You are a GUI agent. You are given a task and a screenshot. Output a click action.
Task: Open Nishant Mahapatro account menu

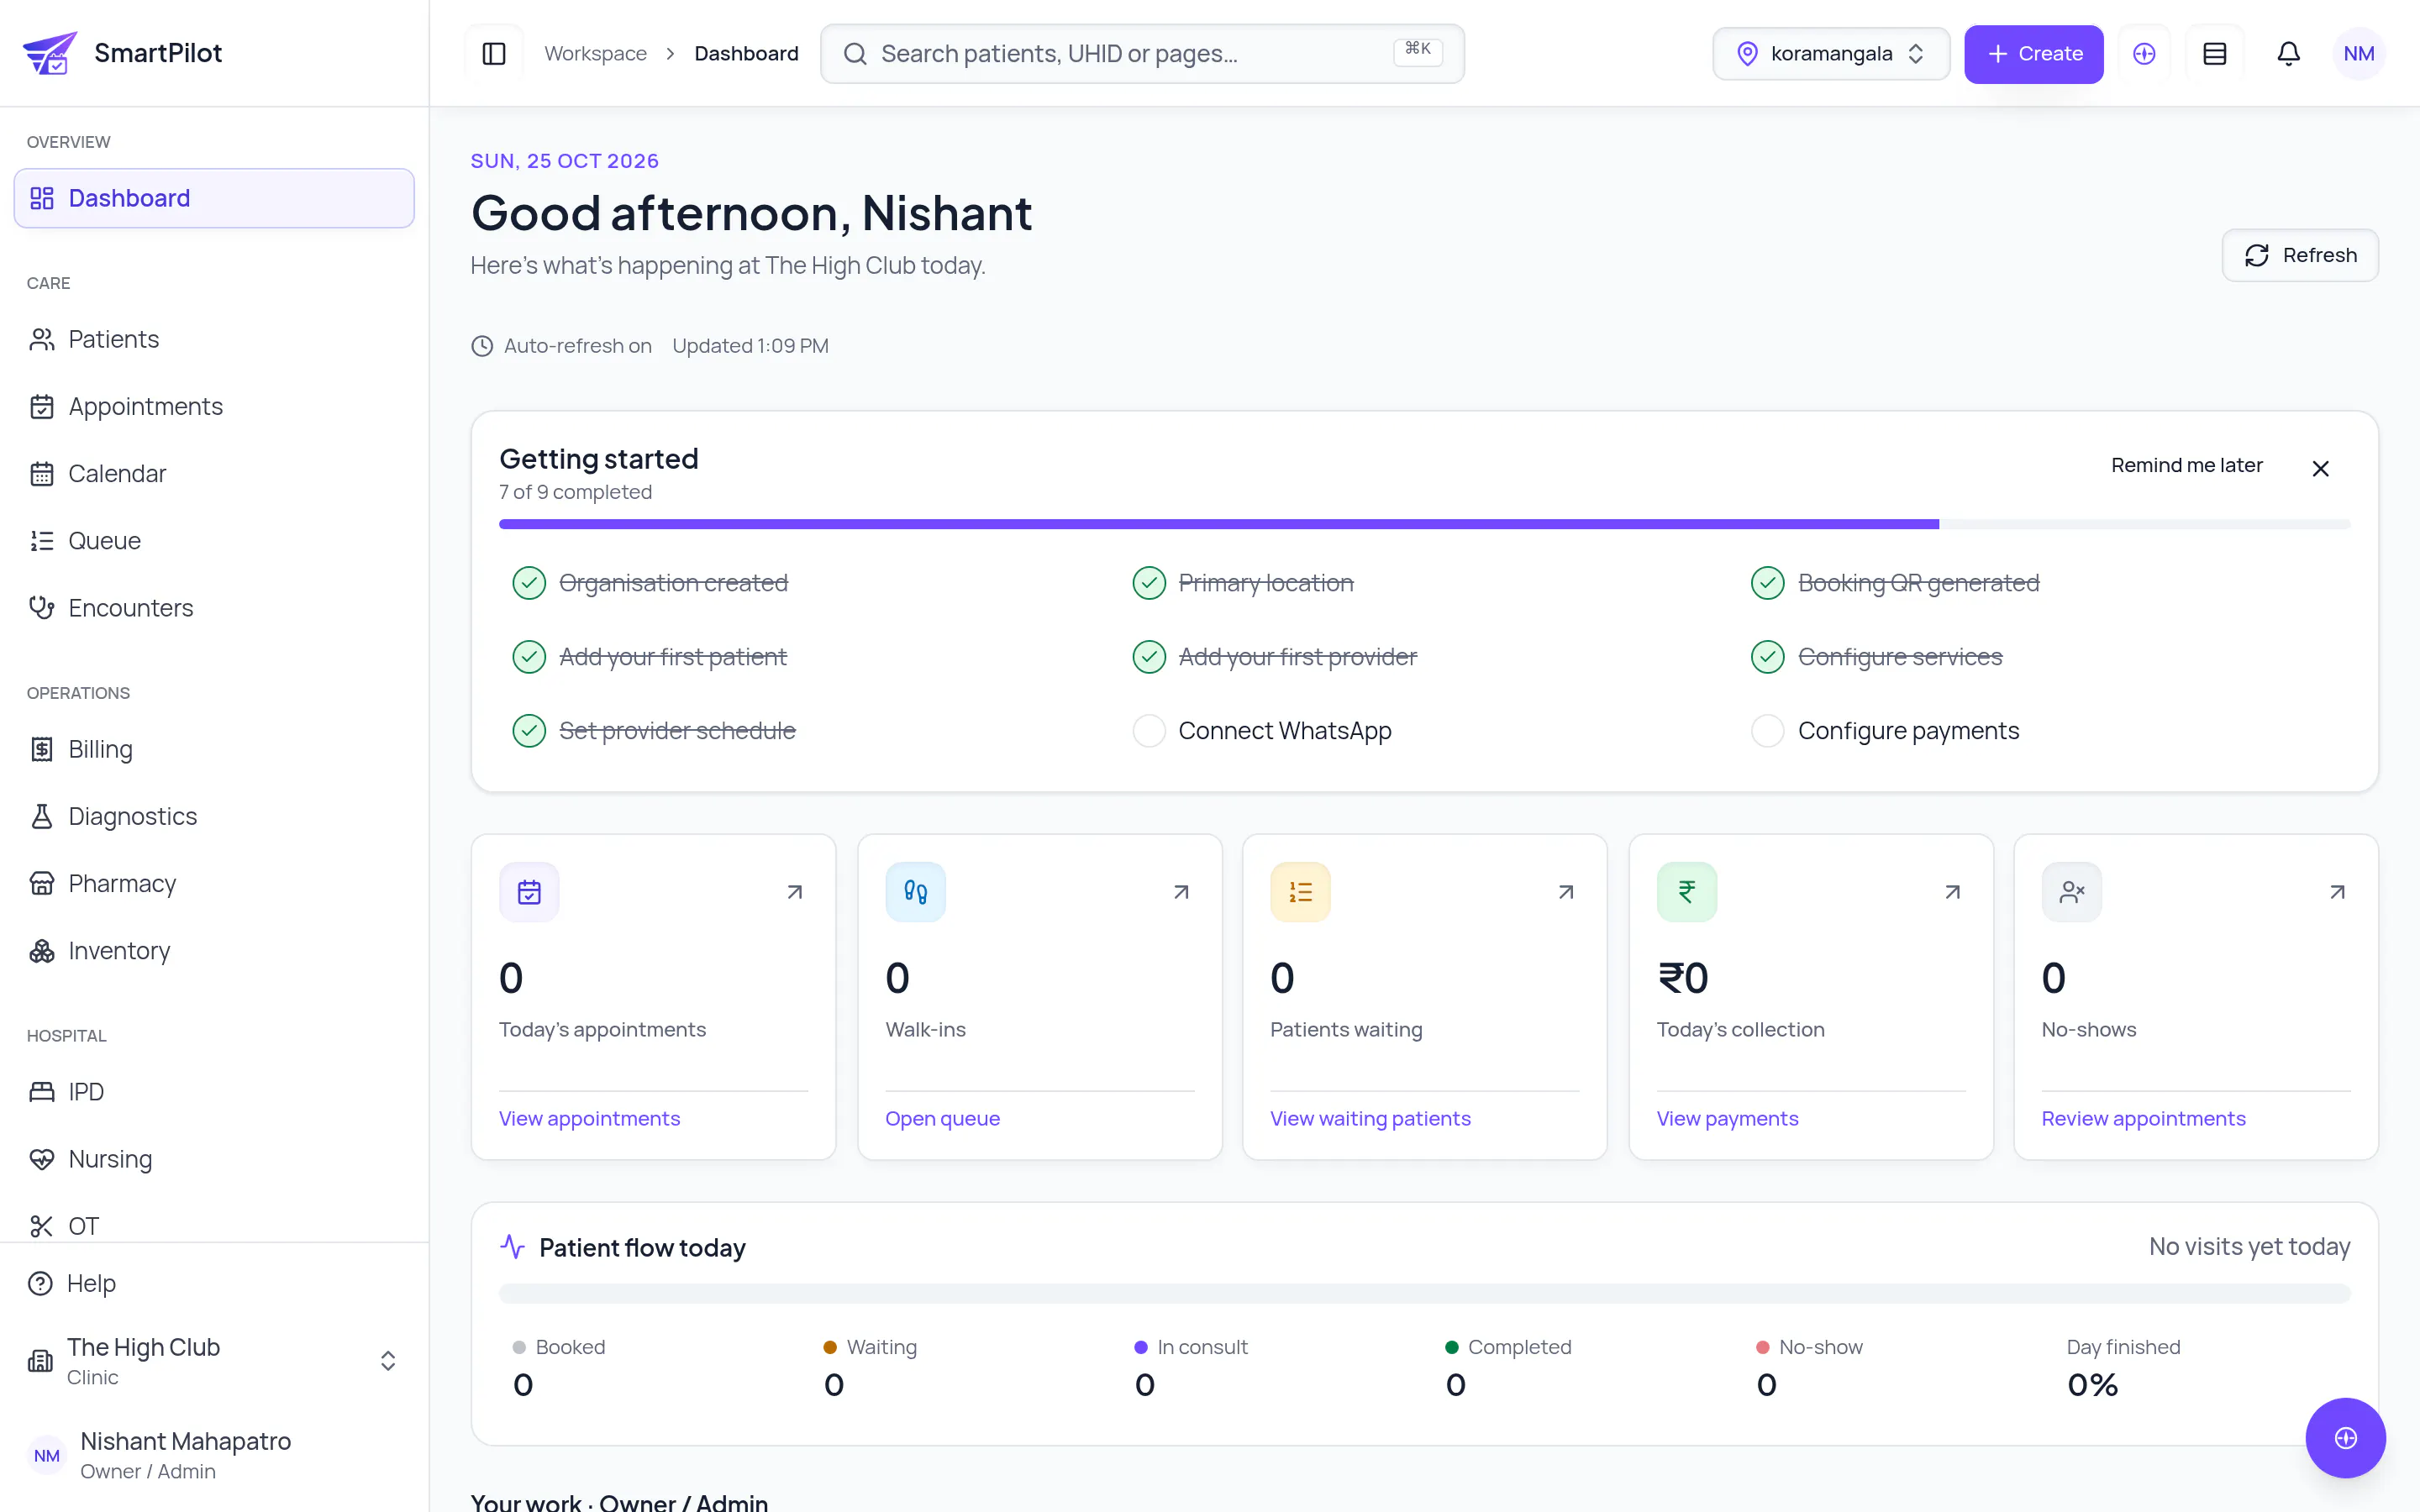pyautogui.click(x=214, y=1455)
